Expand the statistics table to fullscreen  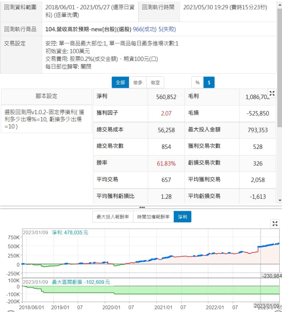272,93
